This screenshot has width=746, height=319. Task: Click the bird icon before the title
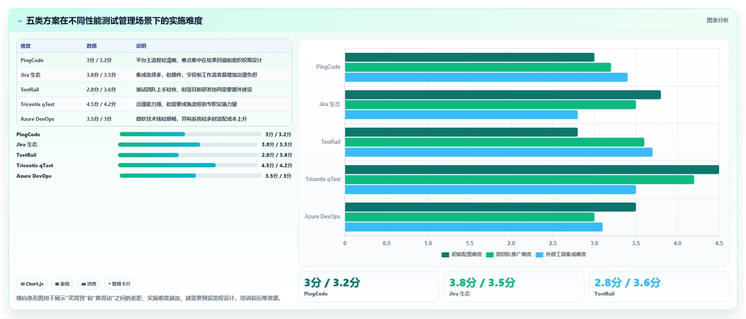(x=20, y=21)
